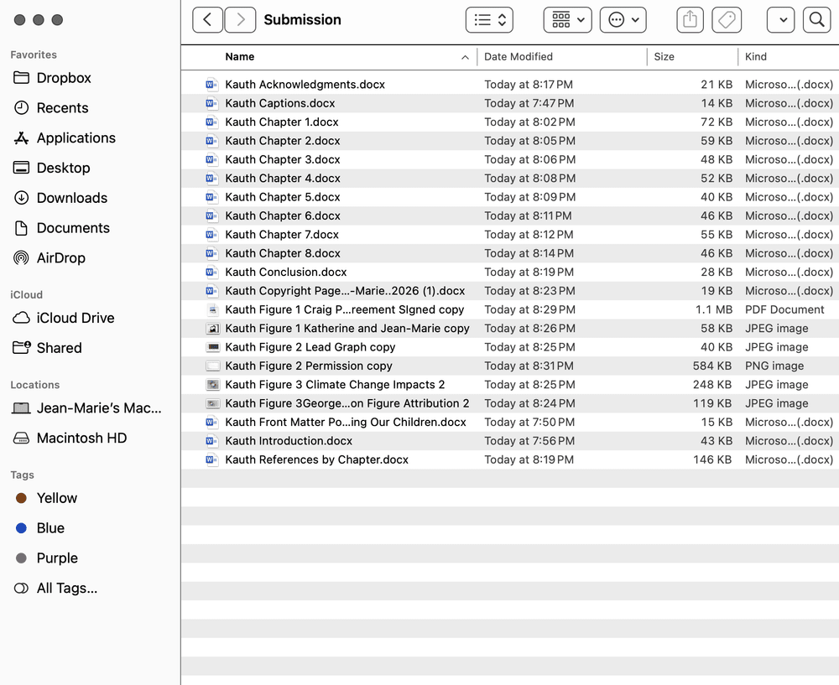Viewport: 839px width, 685px height.
Task: Click Word icon of Kauth Chapter 4.docx
Action: click(x=212, y=178)
